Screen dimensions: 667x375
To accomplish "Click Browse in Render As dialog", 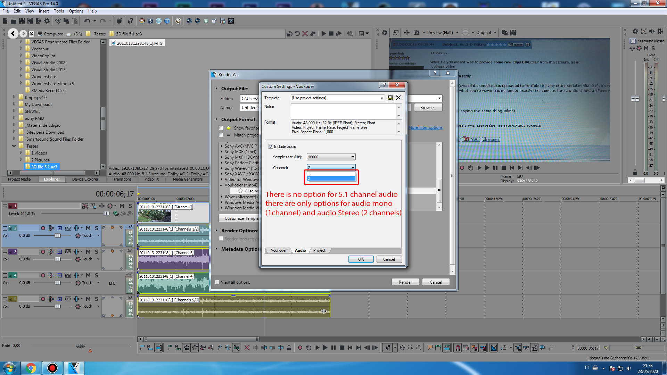I will point(428,108).
